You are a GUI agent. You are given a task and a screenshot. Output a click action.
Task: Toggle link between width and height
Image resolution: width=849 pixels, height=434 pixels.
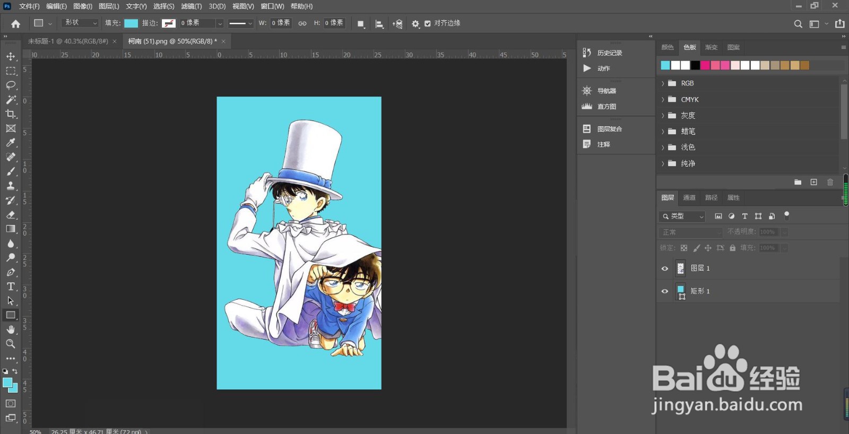302,23
